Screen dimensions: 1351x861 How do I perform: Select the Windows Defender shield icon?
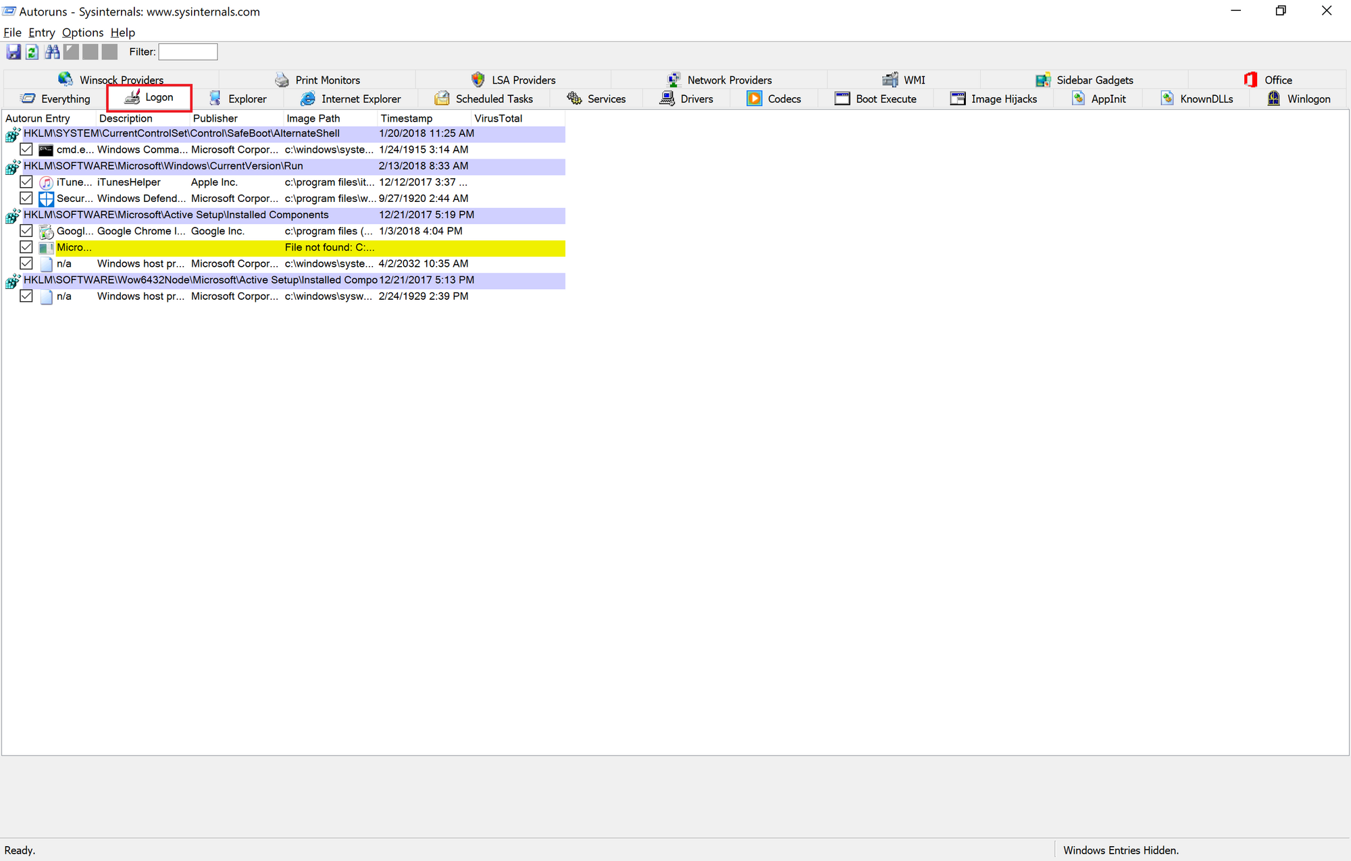tap(46, 199)
